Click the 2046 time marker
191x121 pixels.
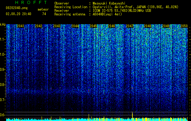111,26
